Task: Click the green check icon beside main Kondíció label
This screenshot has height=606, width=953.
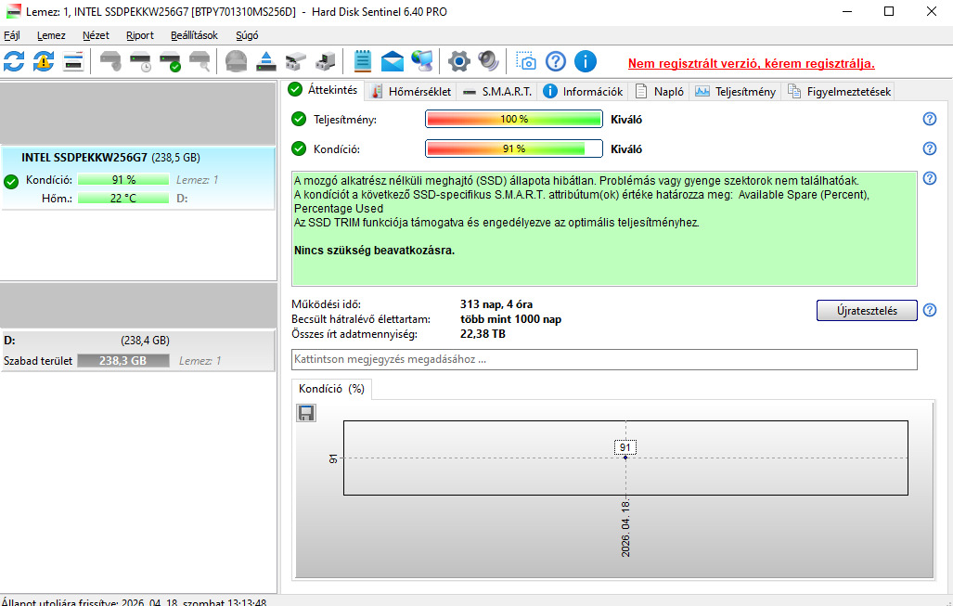Action: click(x=299, y=148)
